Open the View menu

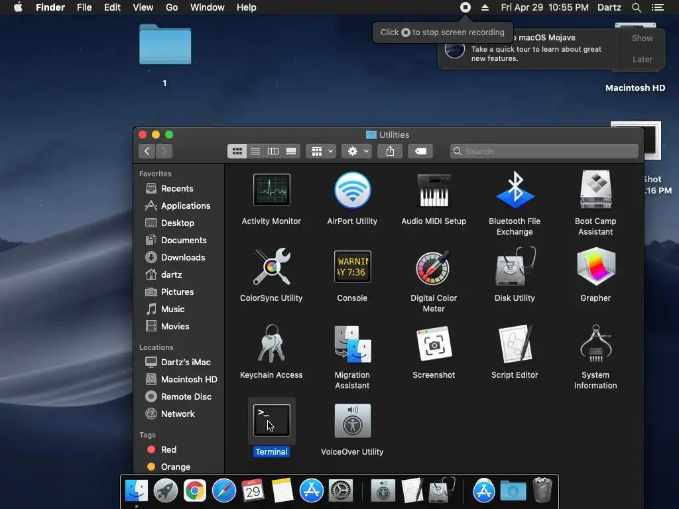coord(143,7)
